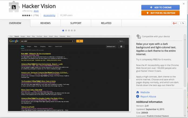Image resolution: width=188 pixels, height=118 pixels.
Task: Click the 1.7k share count bubble
Action: 182,23
